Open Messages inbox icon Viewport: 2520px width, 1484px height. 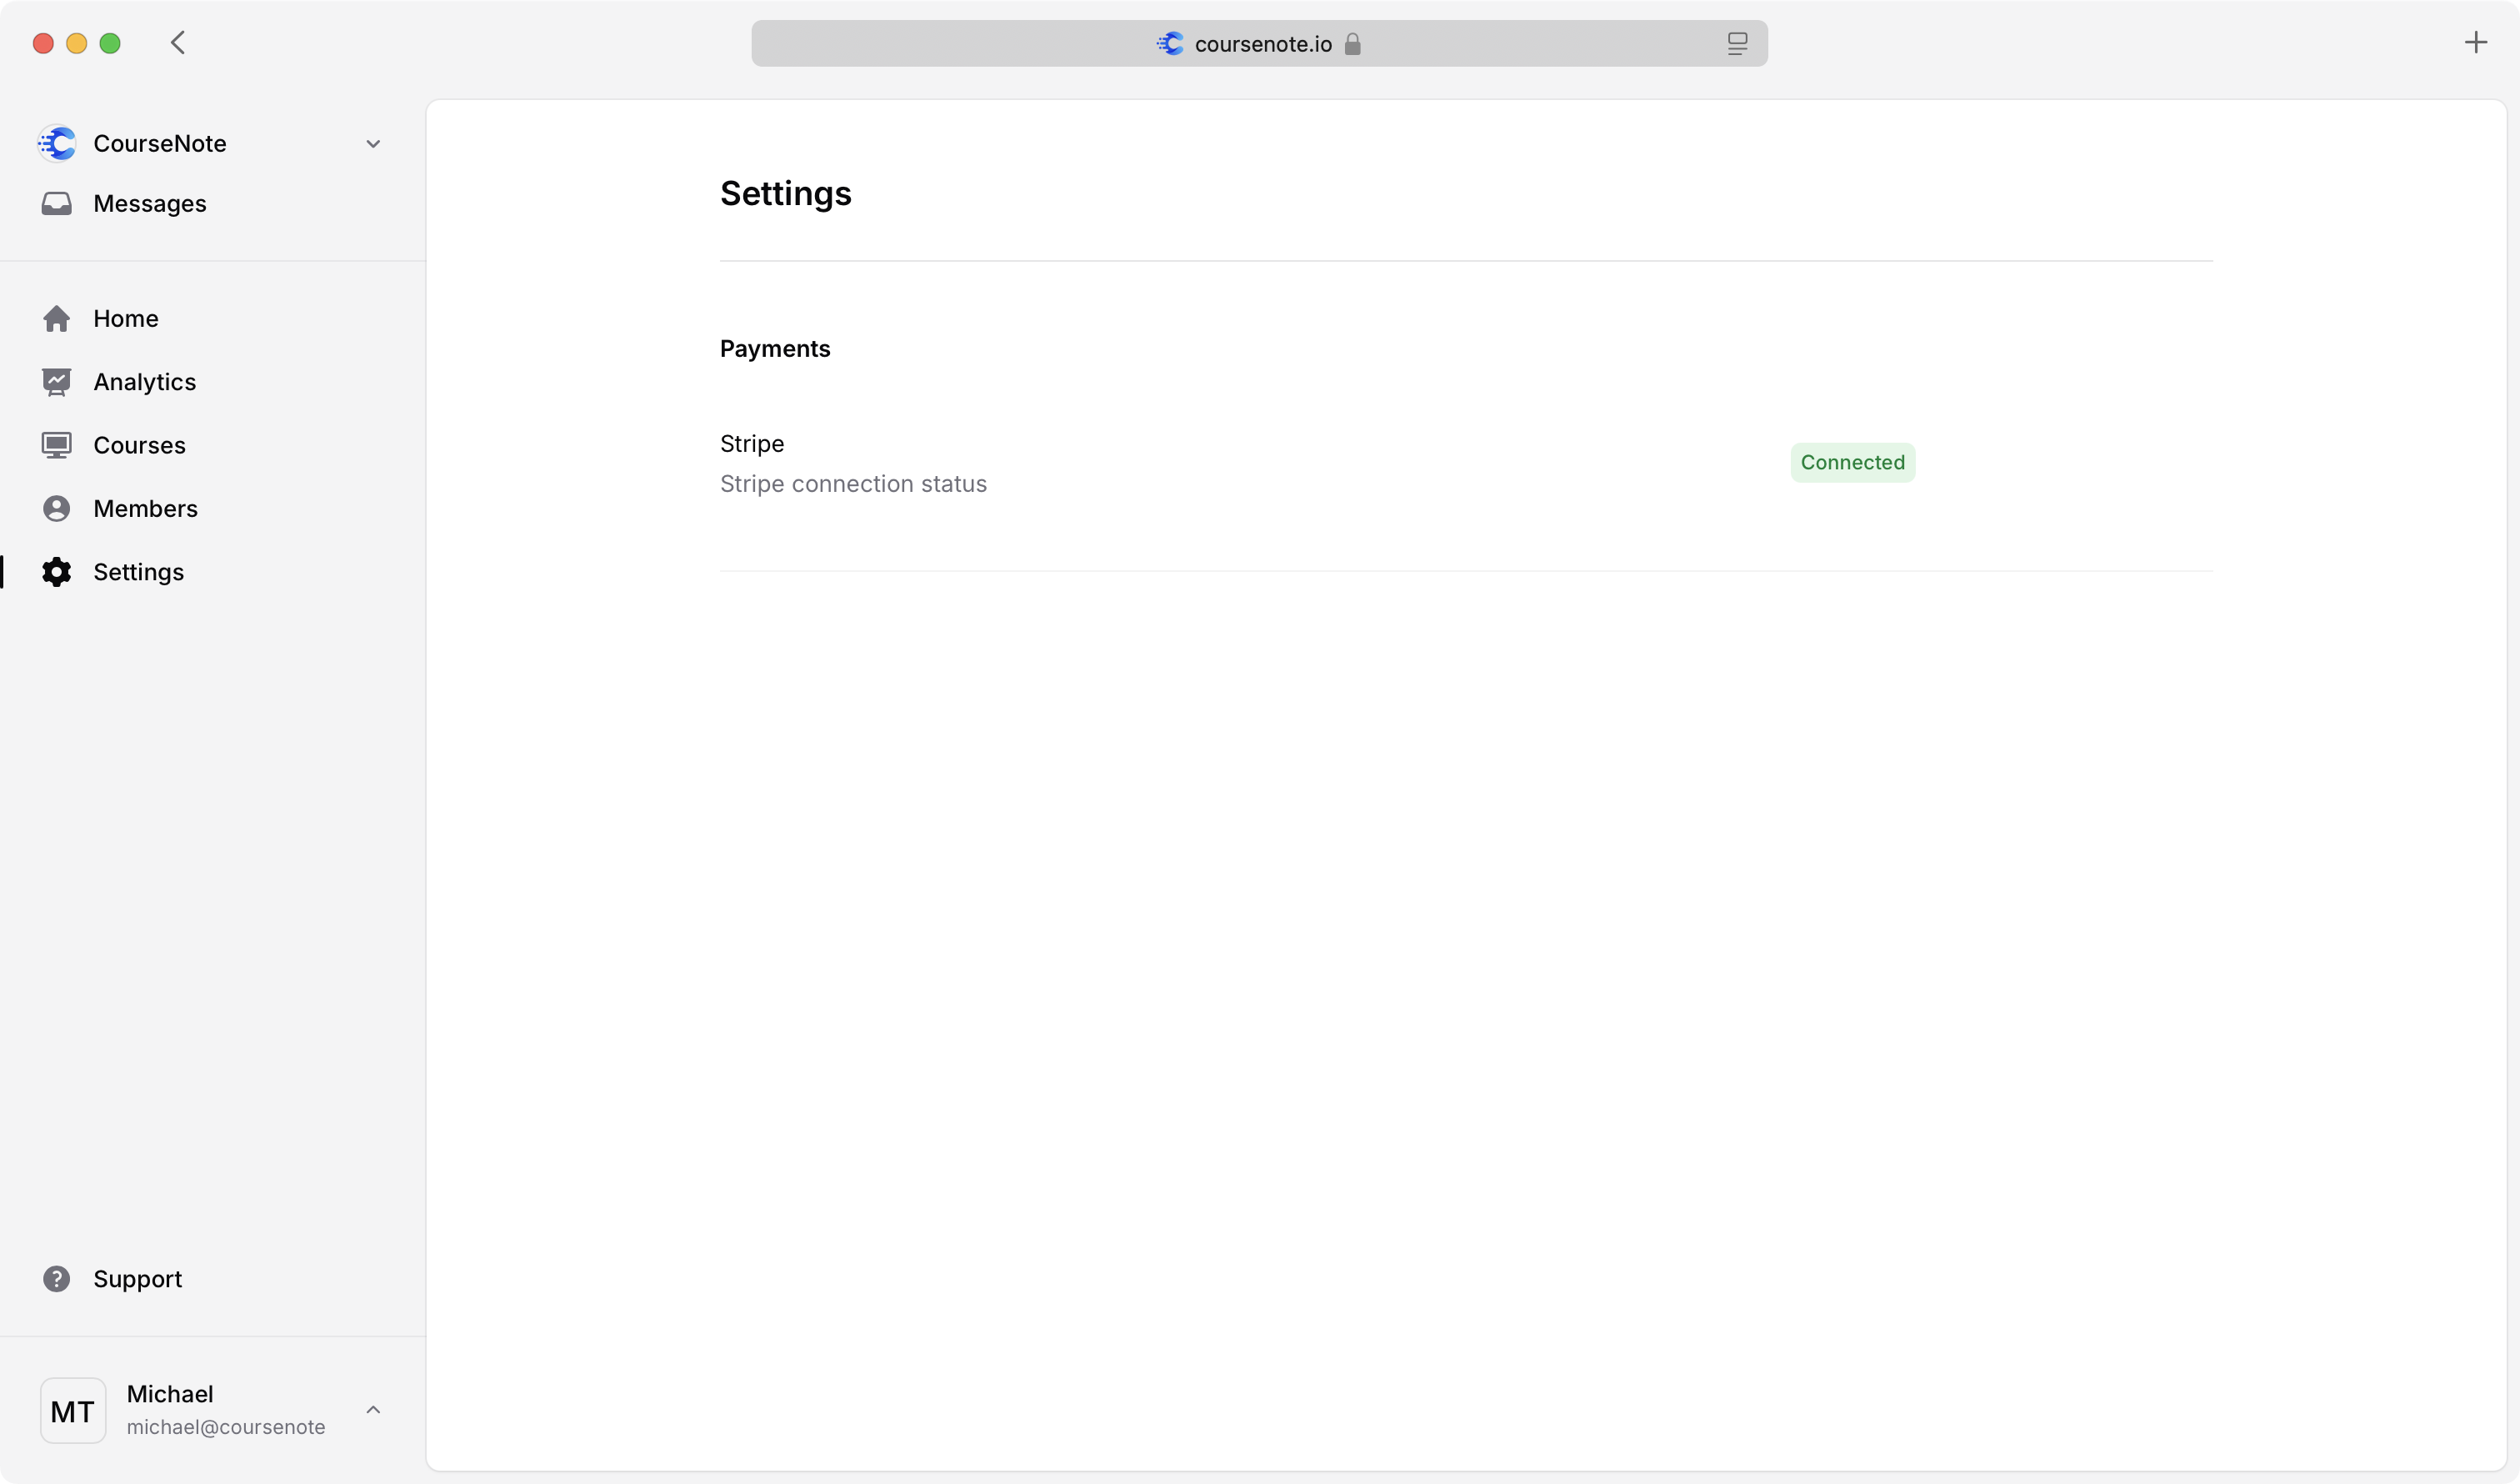point(56,204)
